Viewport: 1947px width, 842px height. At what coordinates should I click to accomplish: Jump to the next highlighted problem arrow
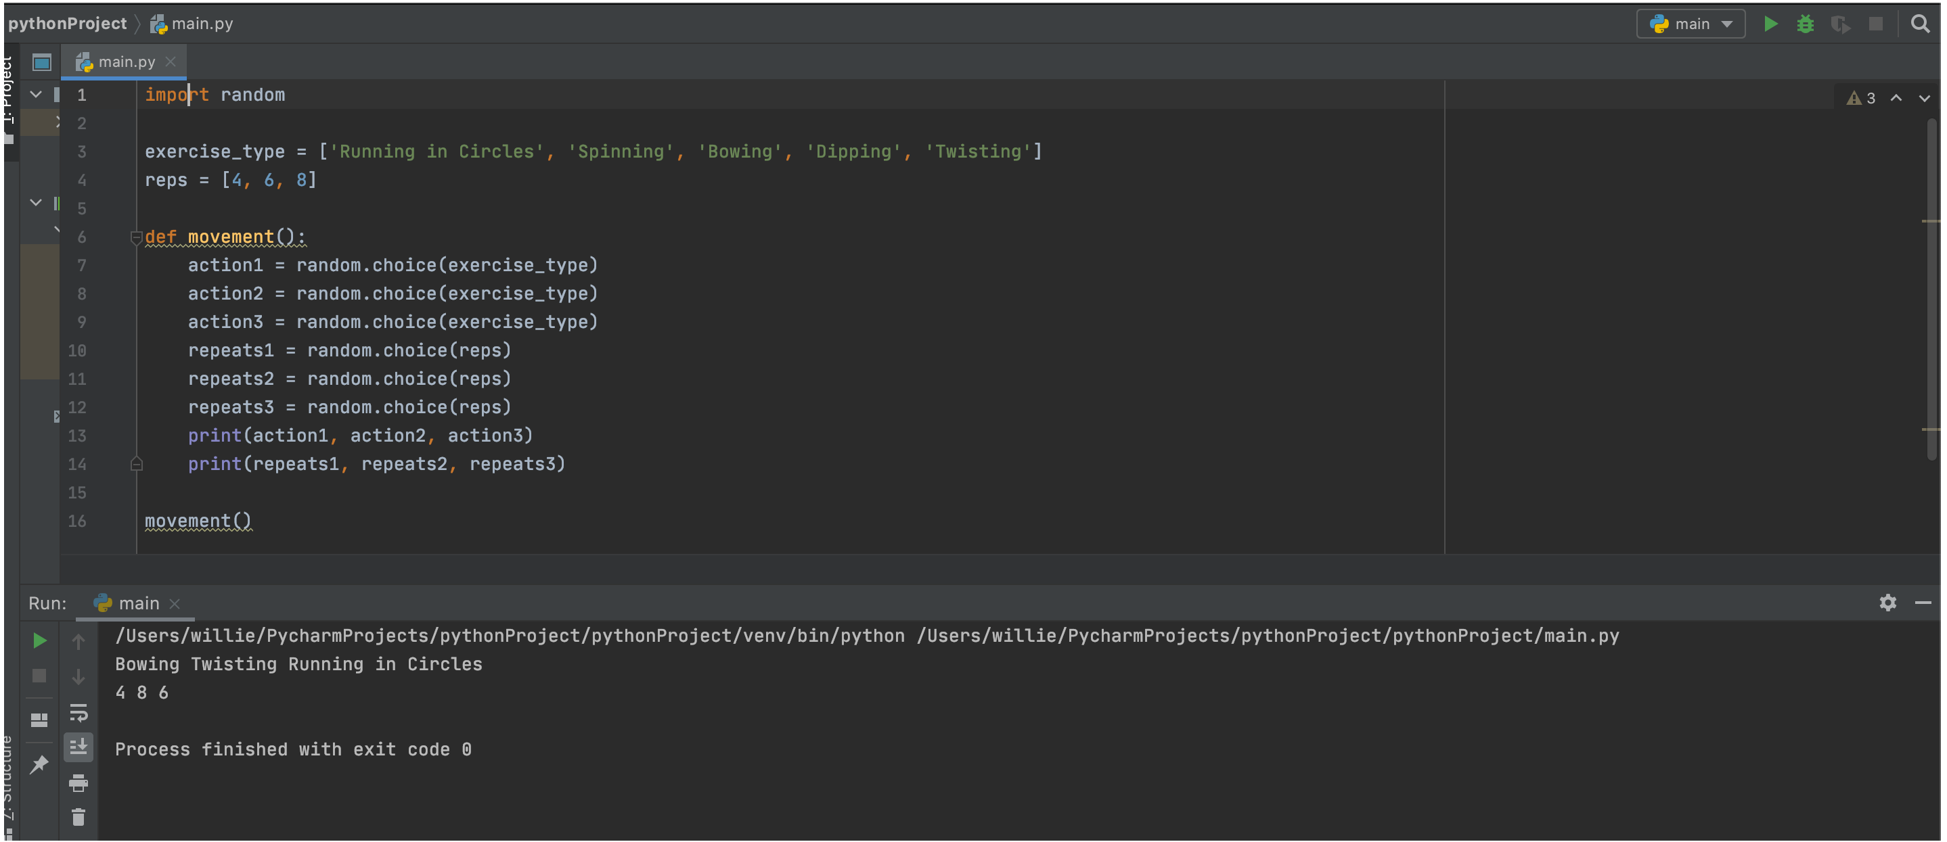pyautogui.click(x=1924, y=98)
